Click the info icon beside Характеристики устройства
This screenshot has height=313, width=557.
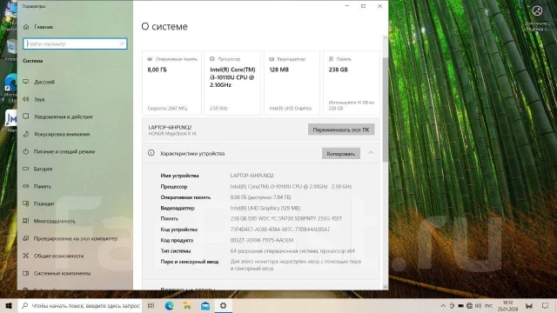click(151, 153)
